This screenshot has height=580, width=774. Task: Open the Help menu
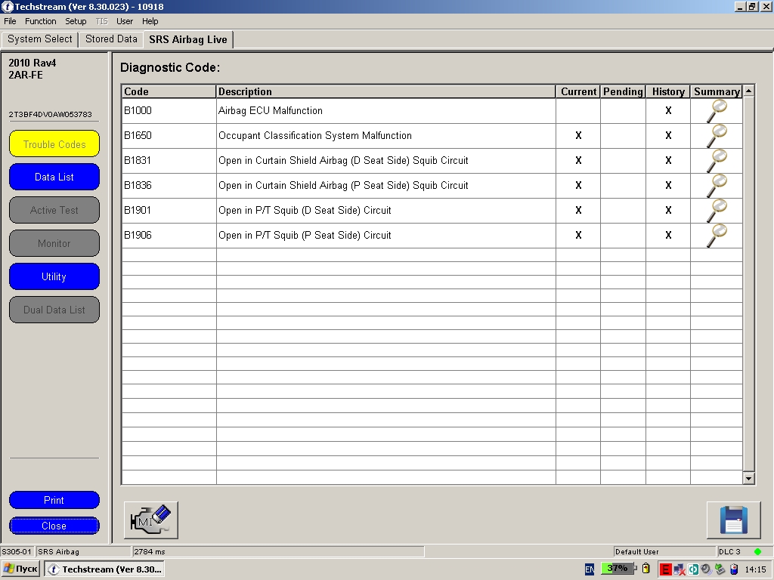click(150, 21)
